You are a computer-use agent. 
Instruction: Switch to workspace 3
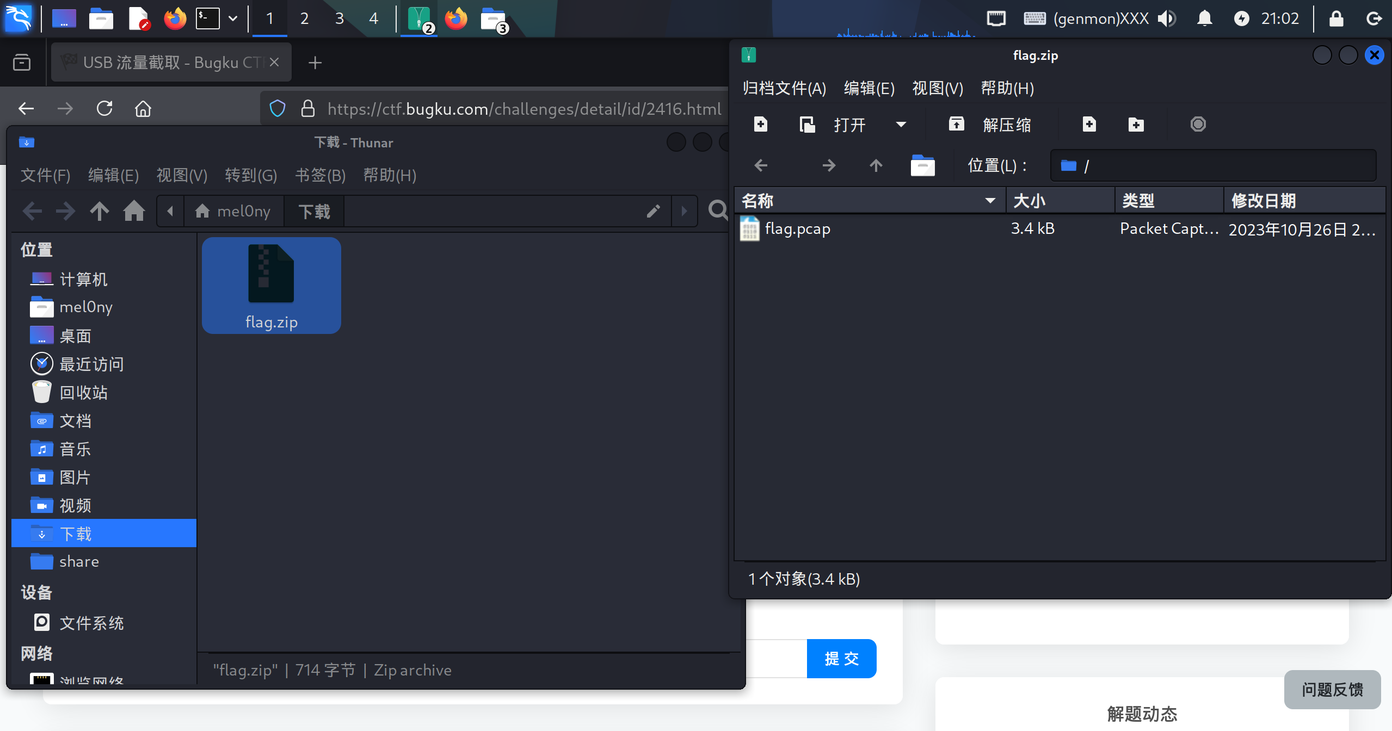339,18
